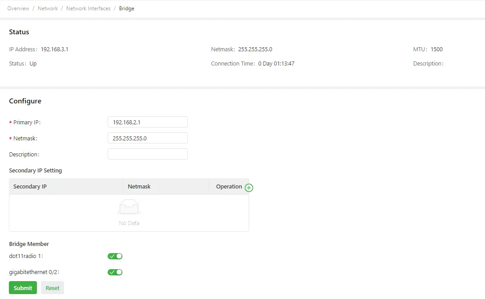The height and width of the screenshot is (299, 485).
Task: Click the Netmask table column header
Action: tap(166, 187)
